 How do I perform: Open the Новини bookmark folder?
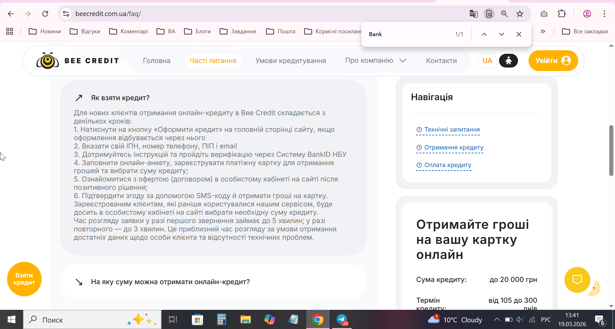pyautogui.click(x=45, y=31)
